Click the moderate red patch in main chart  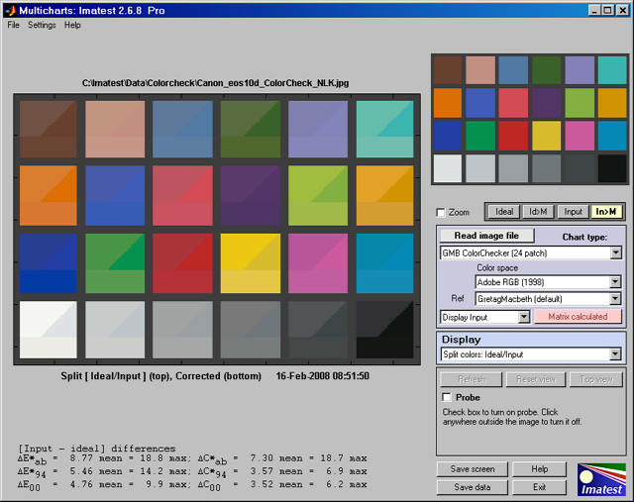coord(182,196)
